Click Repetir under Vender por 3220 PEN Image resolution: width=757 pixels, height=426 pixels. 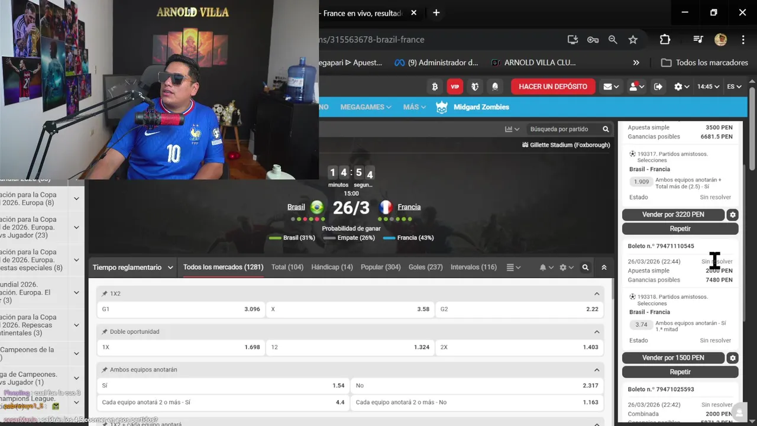[680, 228]
